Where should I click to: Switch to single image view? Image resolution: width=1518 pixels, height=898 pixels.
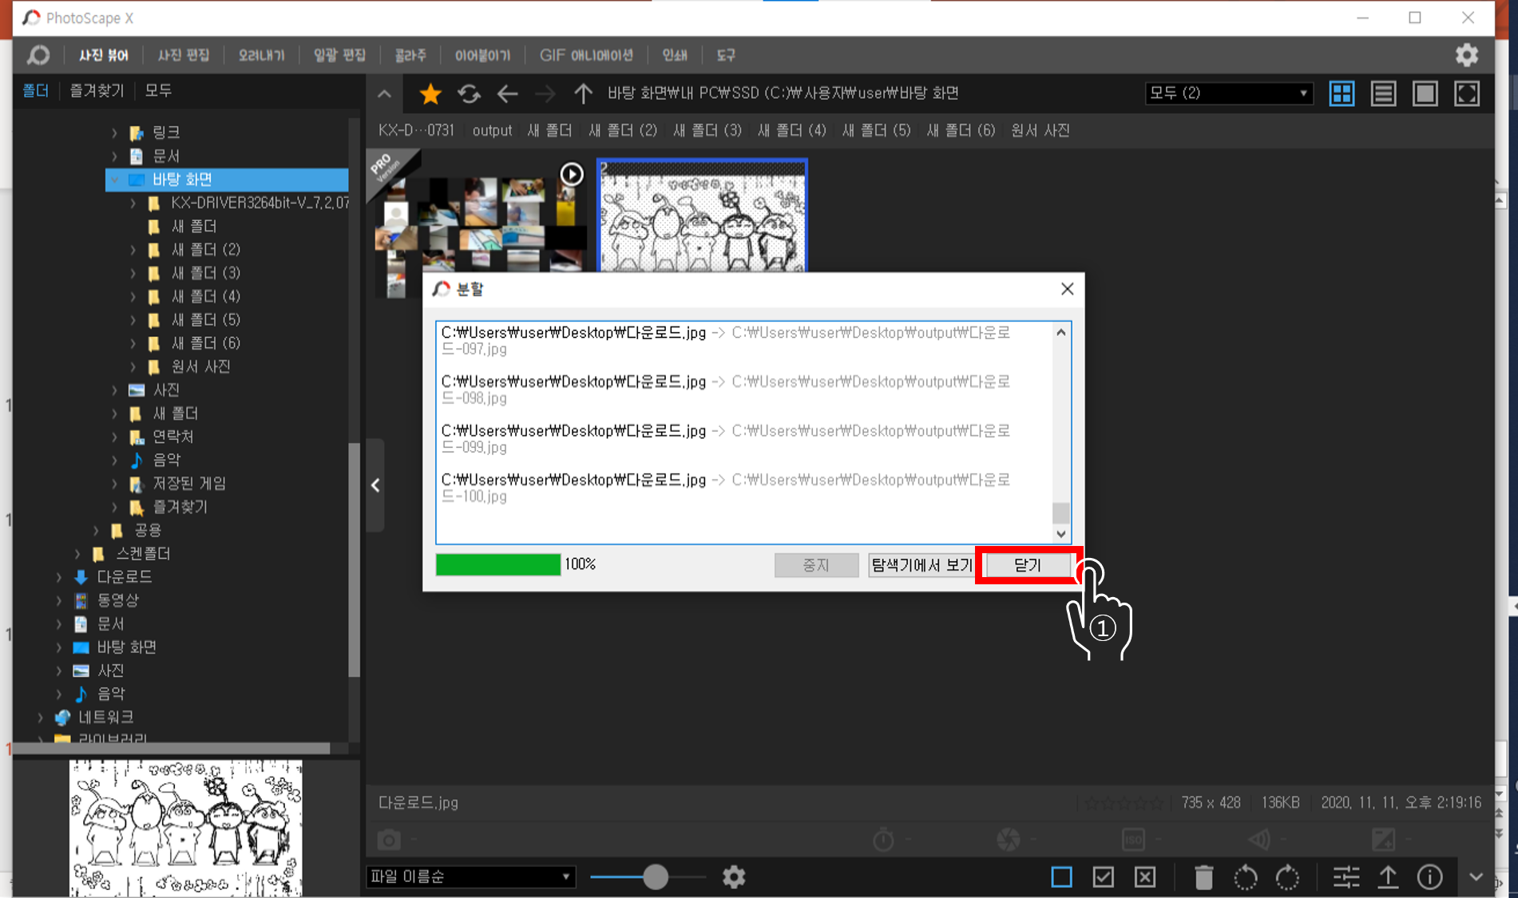pyautogui.click(x=1425, y=93)
